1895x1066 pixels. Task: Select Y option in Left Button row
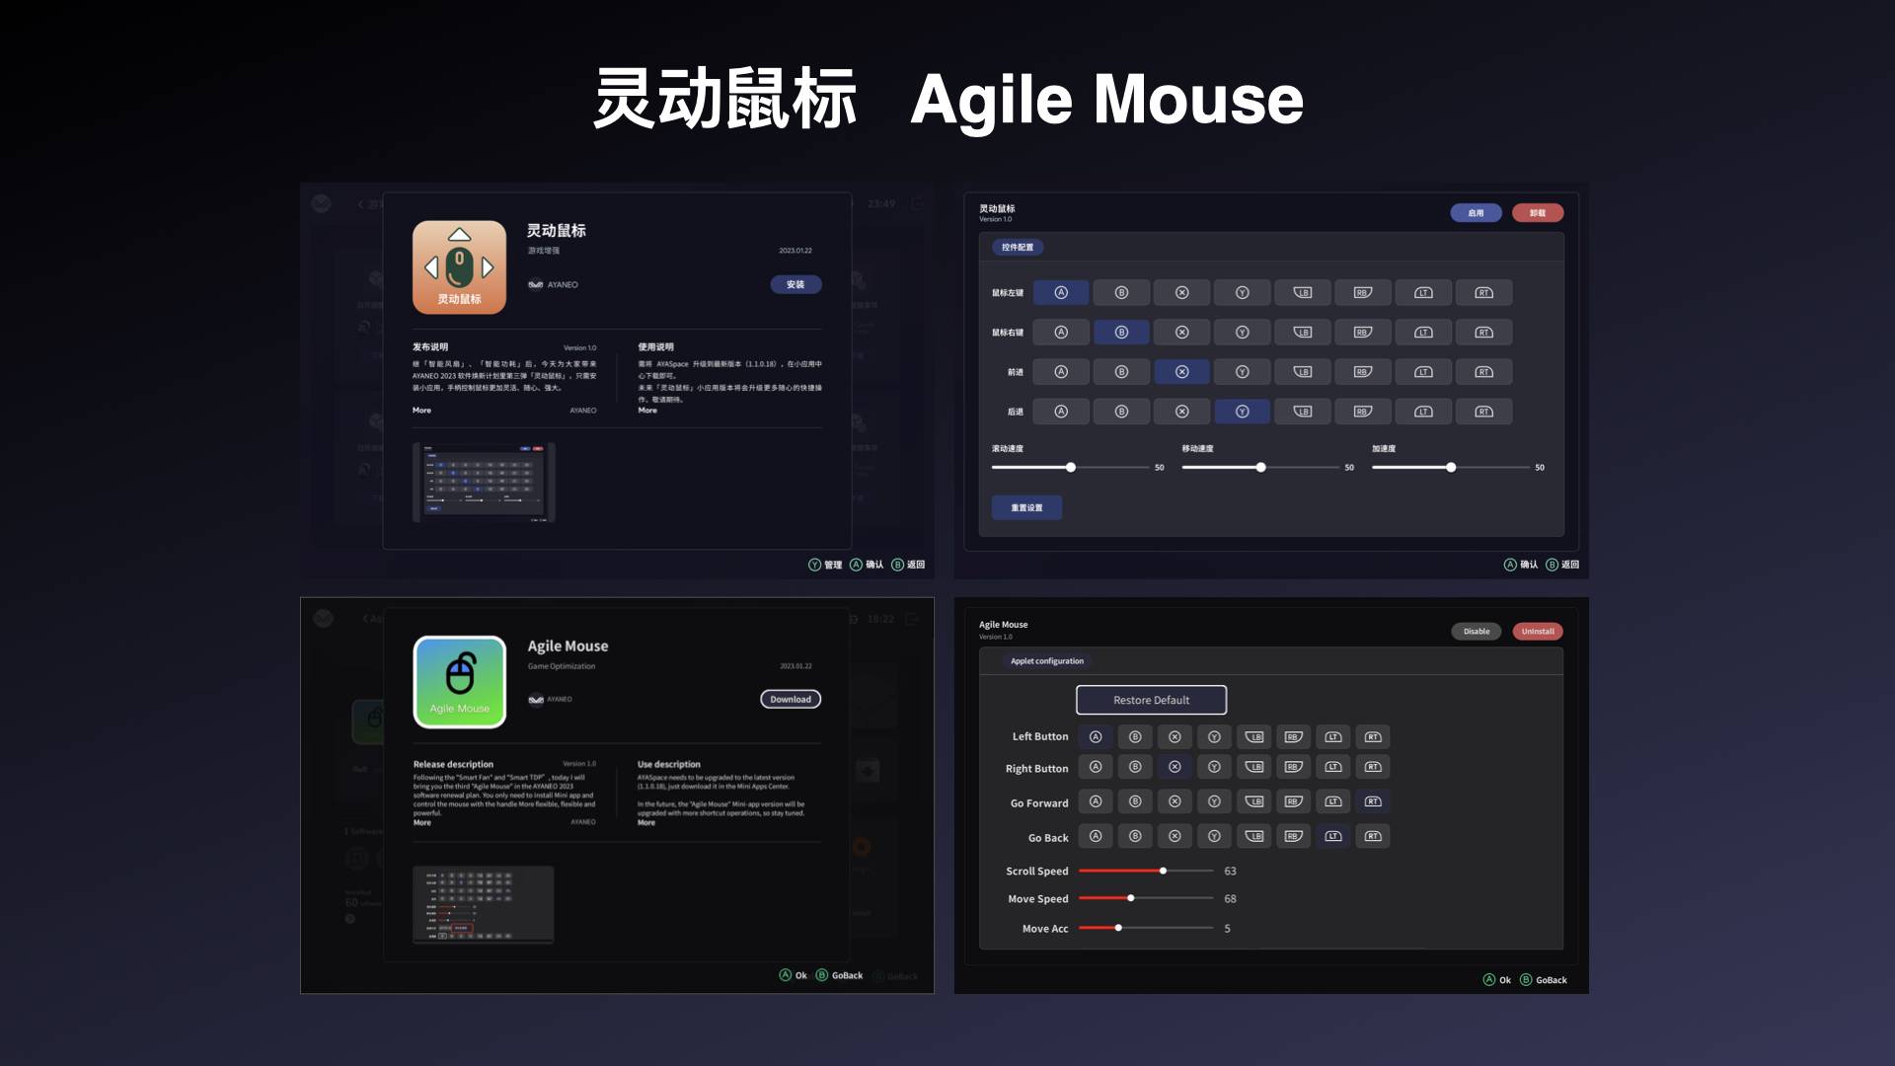(x=1214, y=736)
